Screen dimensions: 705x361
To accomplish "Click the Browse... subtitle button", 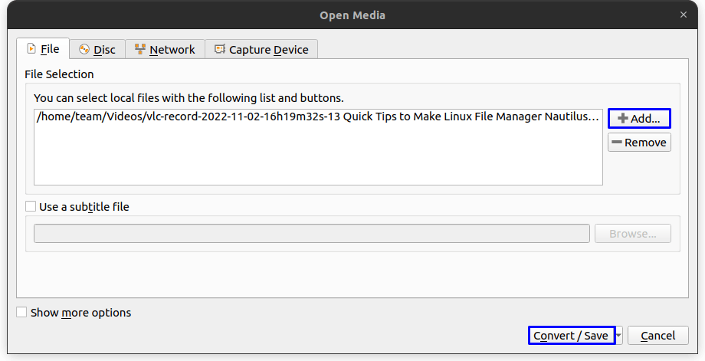I will point(632,234).
